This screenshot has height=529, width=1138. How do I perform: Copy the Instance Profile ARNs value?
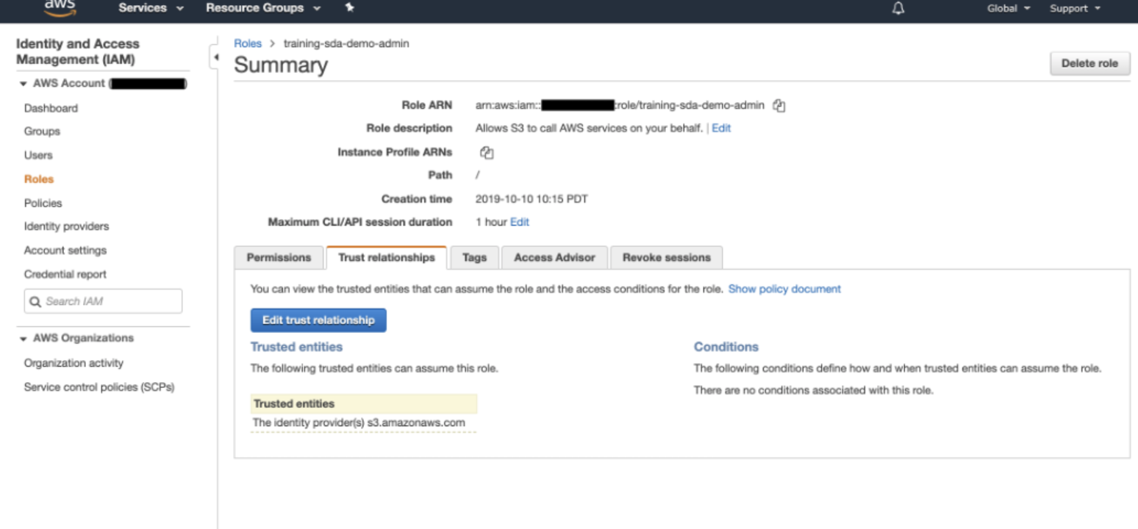486,153
